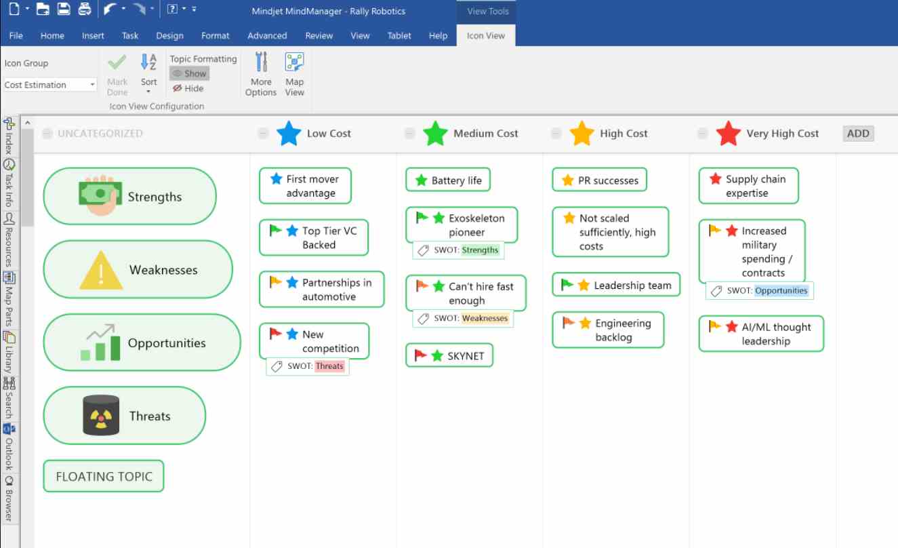Open the Undo history dropdown arrow
The height and width of the screenshot is (548, 898).
[123, 9]
